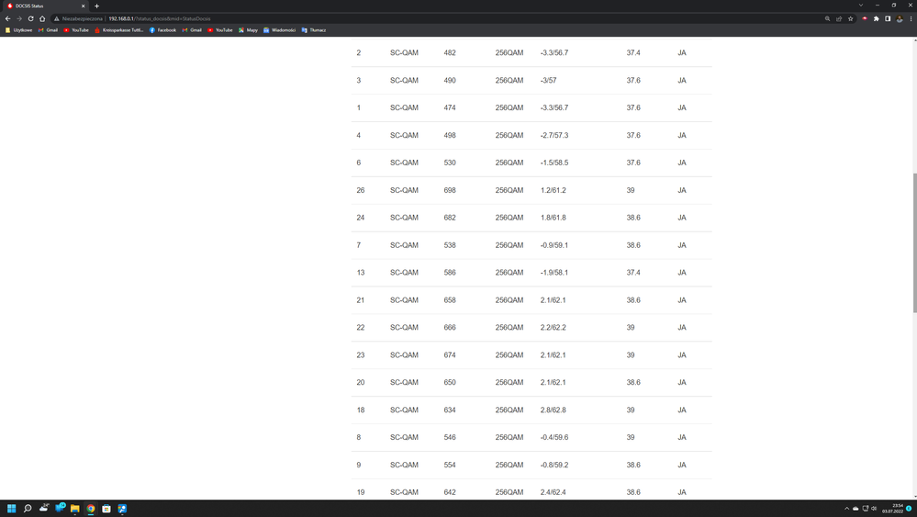Click the power value -0.9/59.1

point(554,245)
